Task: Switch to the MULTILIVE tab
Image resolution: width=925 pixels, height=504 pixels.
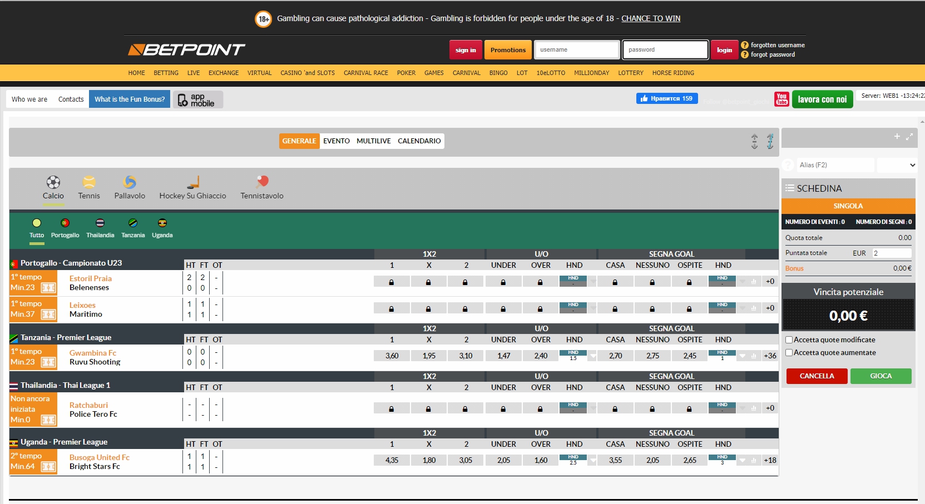Action: (374, 141)
